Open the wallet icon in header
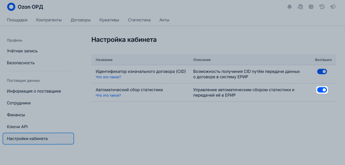Viewport: 345px width, 165px height. pyautogui.click(x=311, y=7)
